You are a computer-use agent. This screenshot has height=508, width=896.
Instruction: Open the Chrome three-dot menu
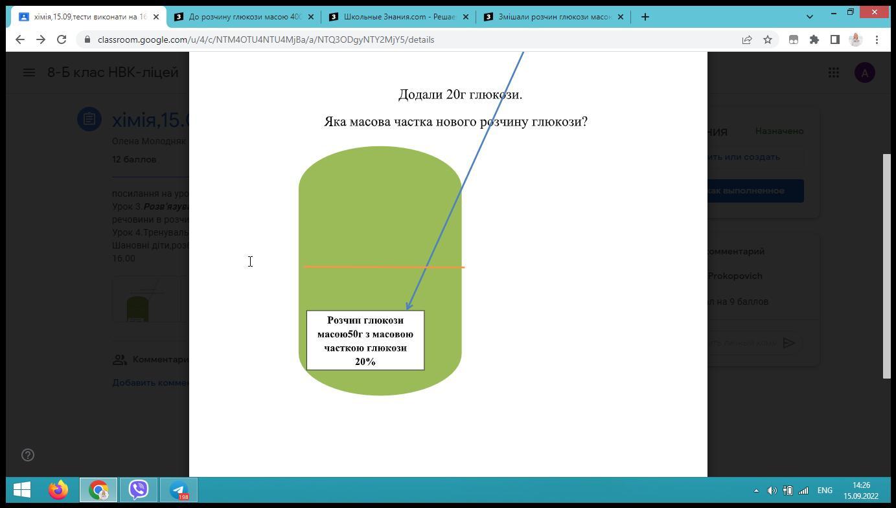pyautogui.click(x=877, y=39)
